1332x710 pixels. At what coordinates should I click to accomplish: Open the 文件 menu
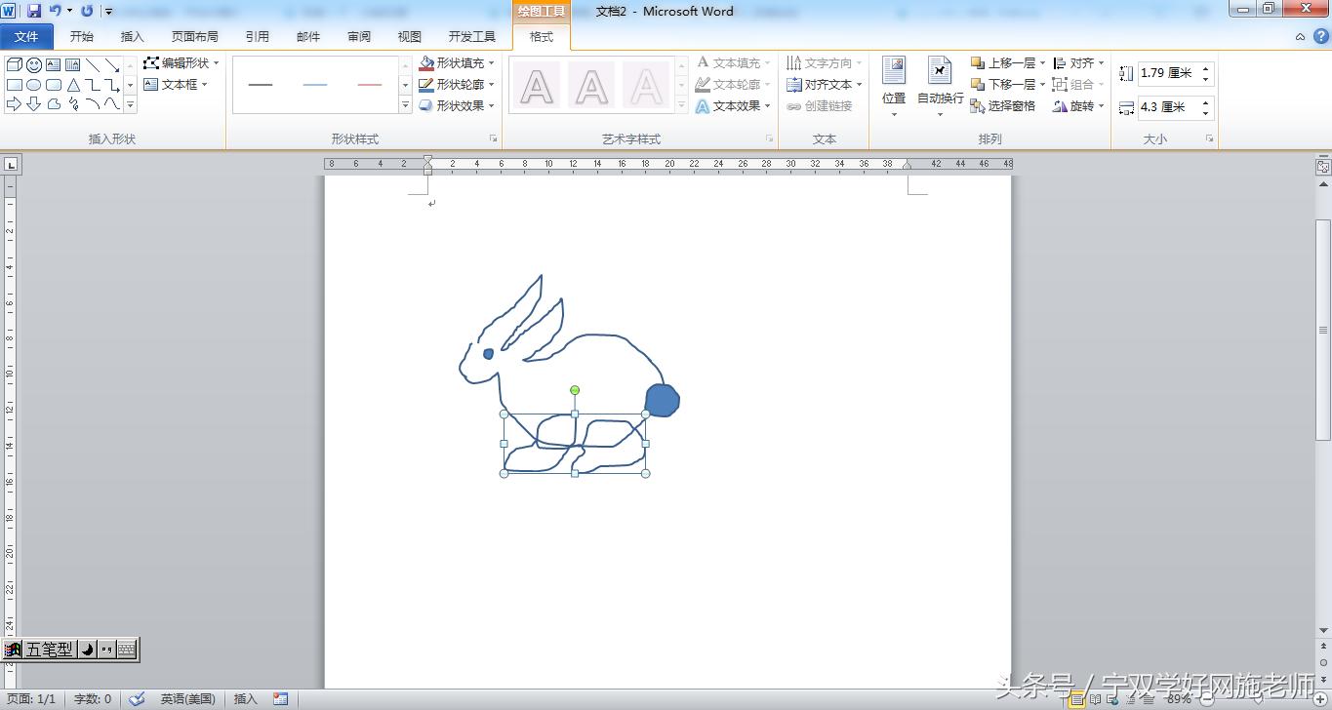(27, 36)
